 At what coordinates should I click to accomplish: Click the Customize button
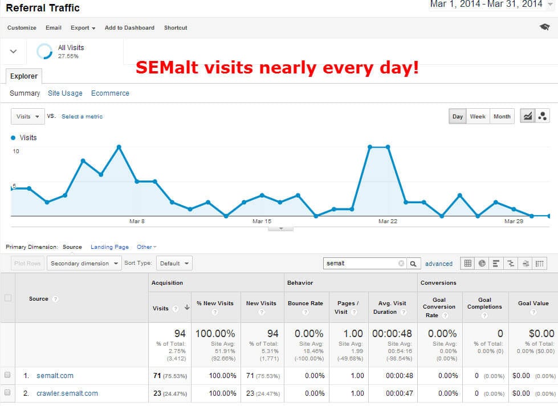22,28
